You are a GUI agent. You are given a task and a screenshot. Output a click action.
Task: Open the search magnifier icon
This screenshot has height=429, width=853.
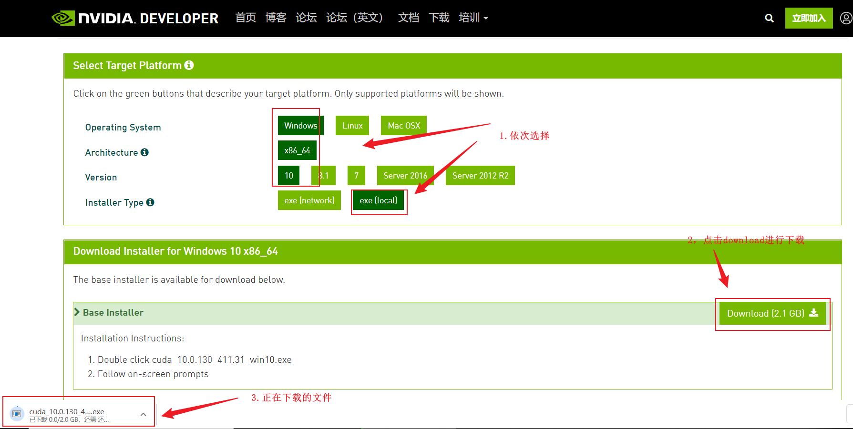[769, 18]
